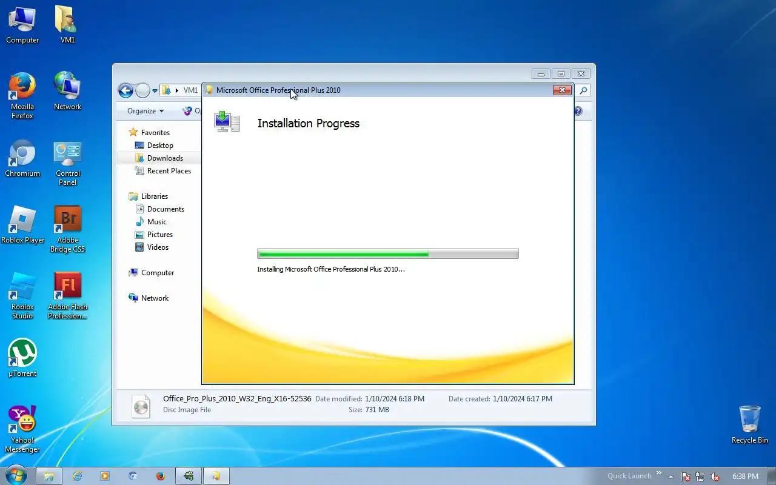Screen dimensions: 776x485
Task: Select Network in the navigation pane
Action: coord(155,298)
